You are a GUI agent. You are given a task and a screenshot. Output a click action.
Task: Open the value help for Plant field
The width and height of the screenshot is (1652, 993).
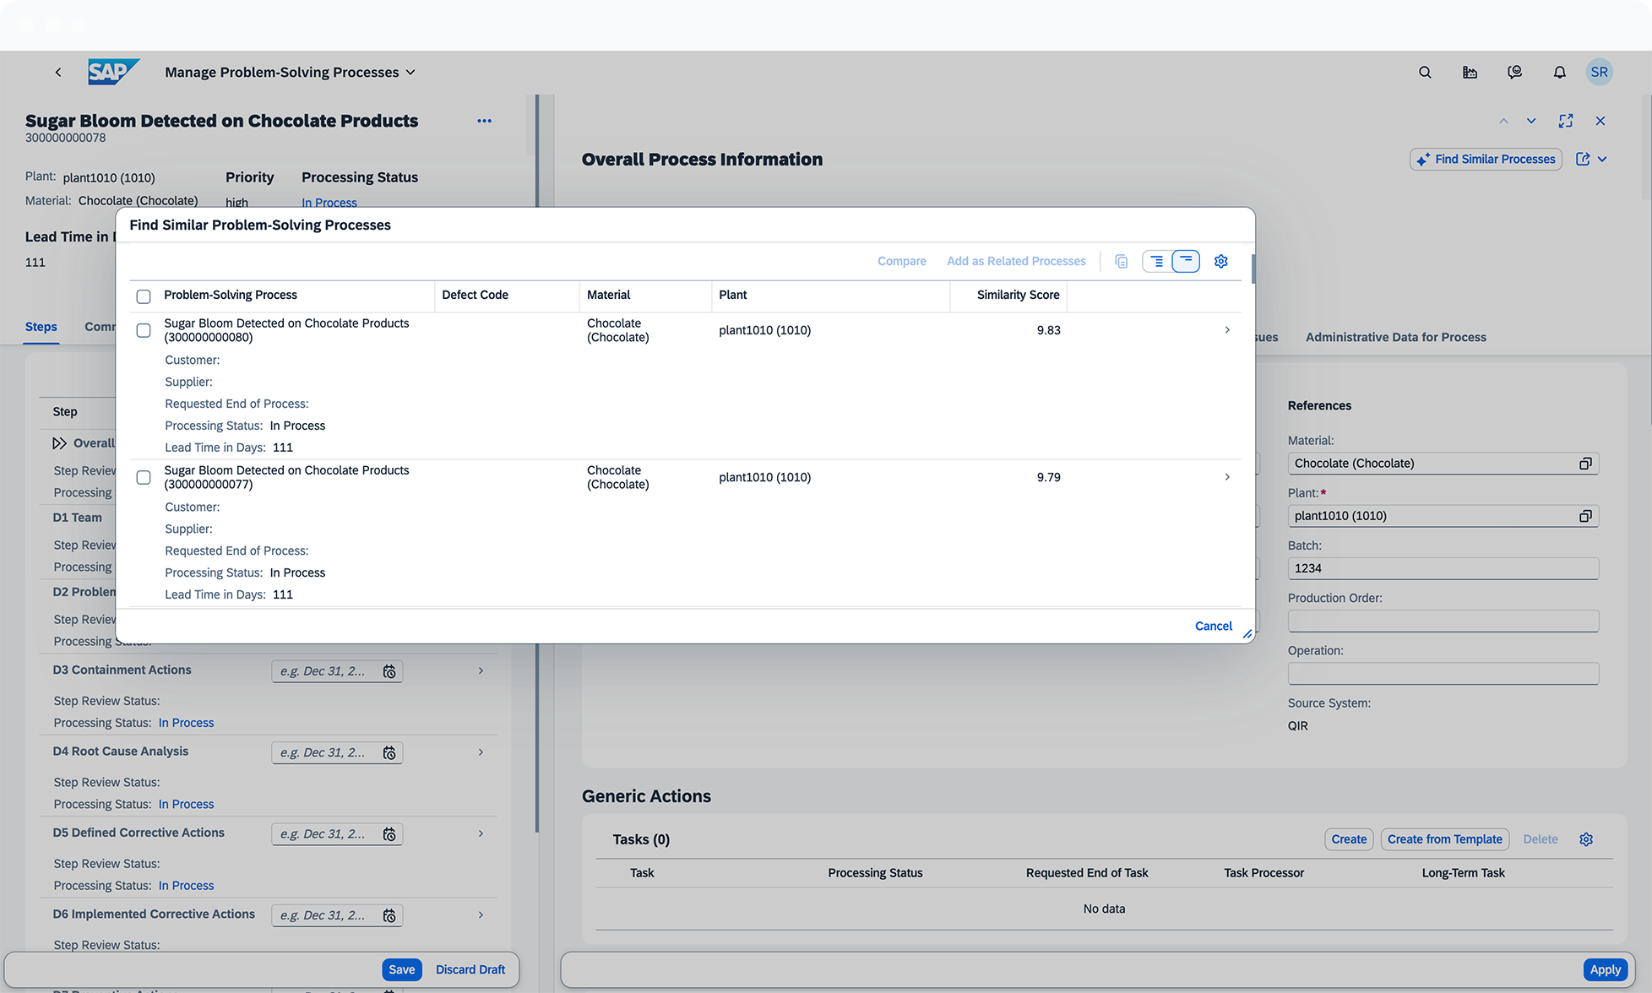(1585, 516)
